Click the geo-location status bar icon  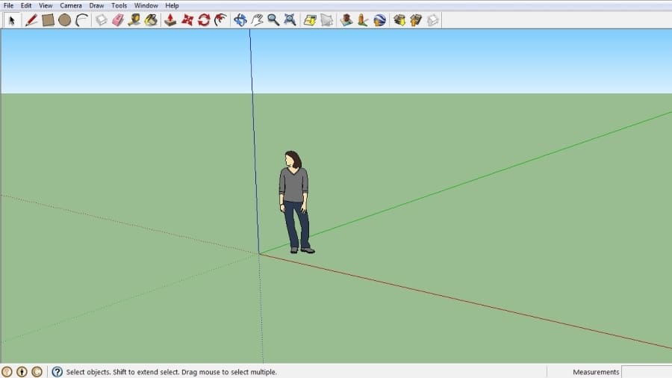[x=7, y=371]
